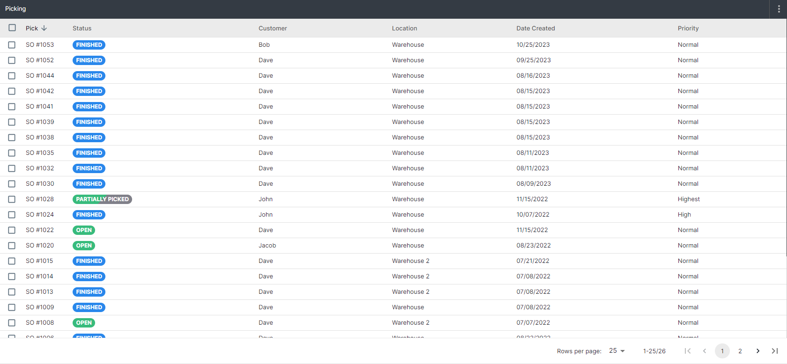Toggle the select-all checkbox in header
Screen dimensions: 787x364
pos(12,28)
